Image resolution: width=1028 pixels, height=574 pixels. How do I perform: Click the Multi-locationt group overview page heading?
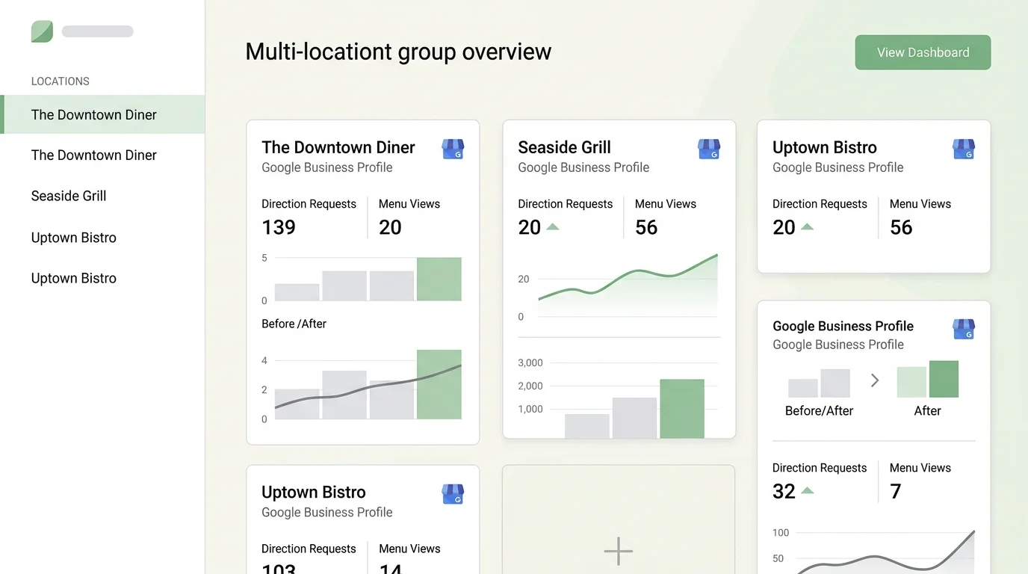tap(398, 52)
